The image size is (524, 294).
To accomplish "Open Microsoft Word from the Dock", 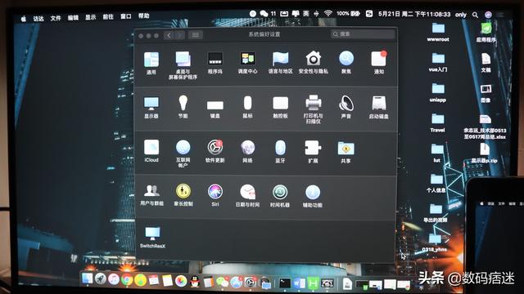I will (x=299, y=283).
